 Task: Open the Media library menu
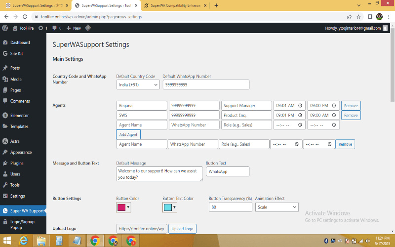tap(16, 79)
